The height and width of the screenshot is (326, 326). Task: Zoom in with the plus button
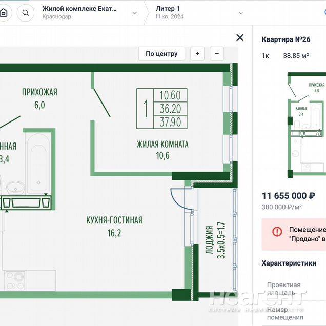pyautogui.click(x=197, y=54)
